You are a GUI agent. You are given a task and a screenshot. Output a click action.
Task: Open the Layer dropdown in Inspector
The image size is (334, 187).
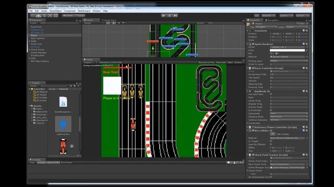coord(296,27)
